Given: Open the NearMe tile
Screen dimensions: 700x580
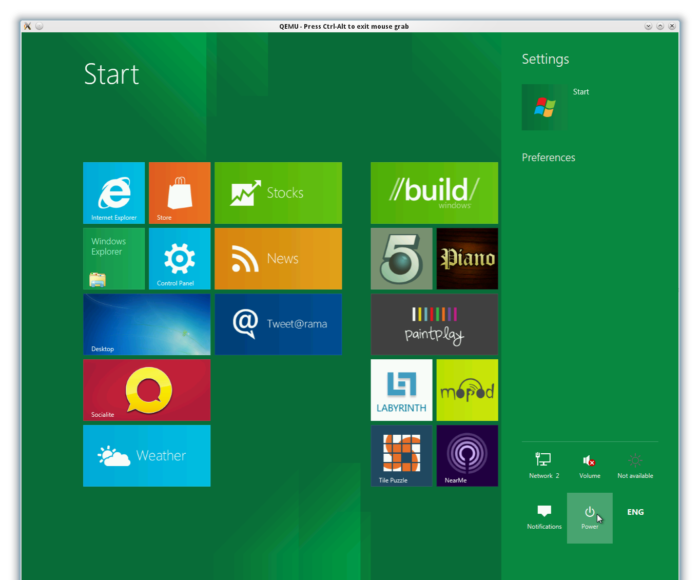Looking at the screenshot, I should click(x=467, y=456).
